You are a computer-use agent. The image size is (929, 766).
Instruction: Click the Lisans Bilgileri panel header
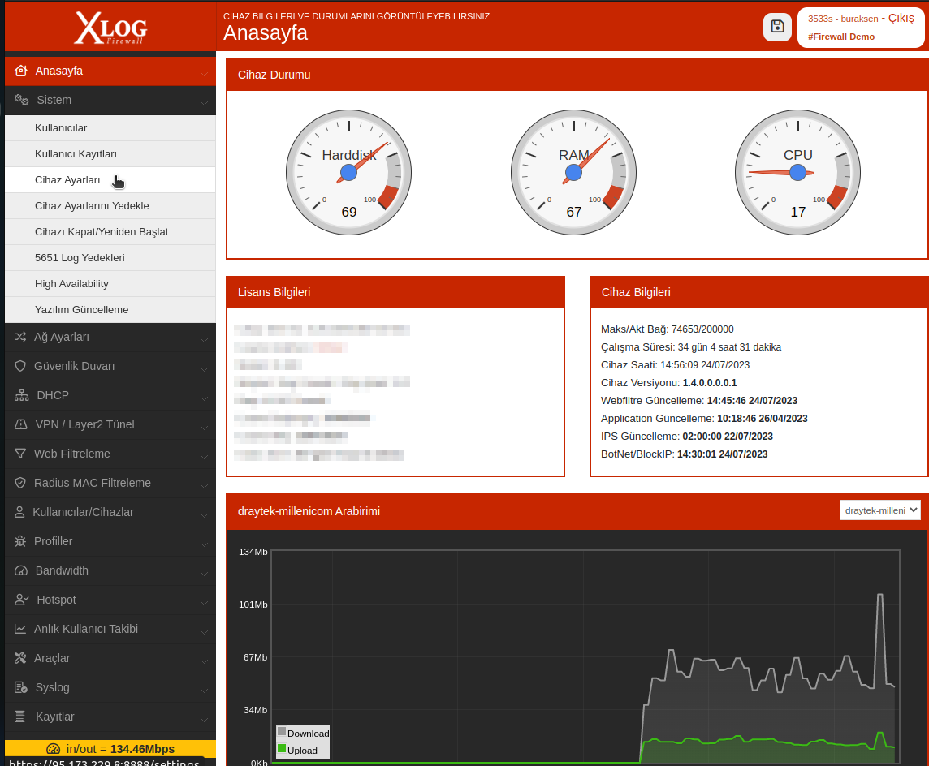click(395, 292)
